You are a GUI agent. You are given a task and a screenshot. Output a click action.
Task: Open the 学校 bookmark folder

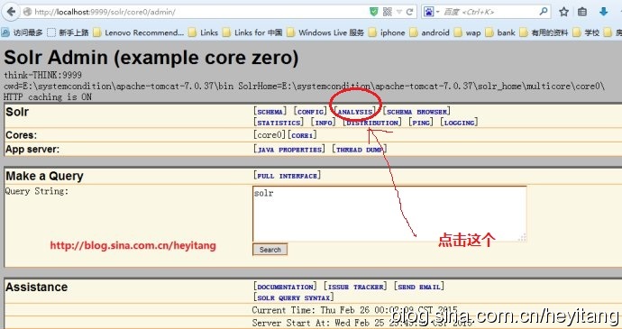586,32
